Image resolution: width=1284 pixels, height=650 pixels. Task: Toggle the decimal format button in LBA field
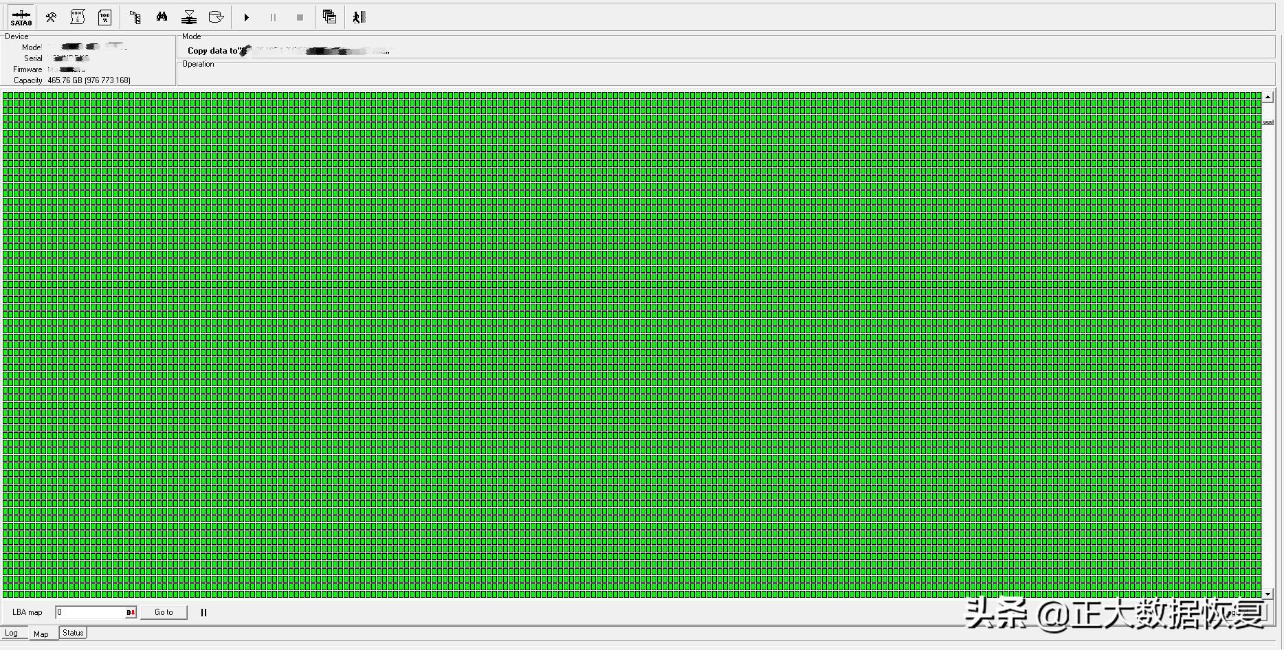[x=131, y=612]
